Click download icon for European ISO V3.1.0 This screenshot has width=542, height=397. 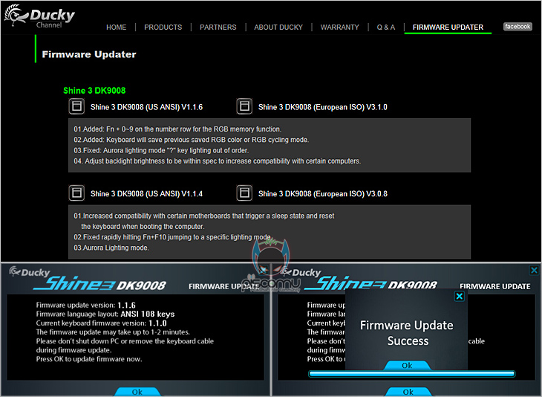click(244, 106)
